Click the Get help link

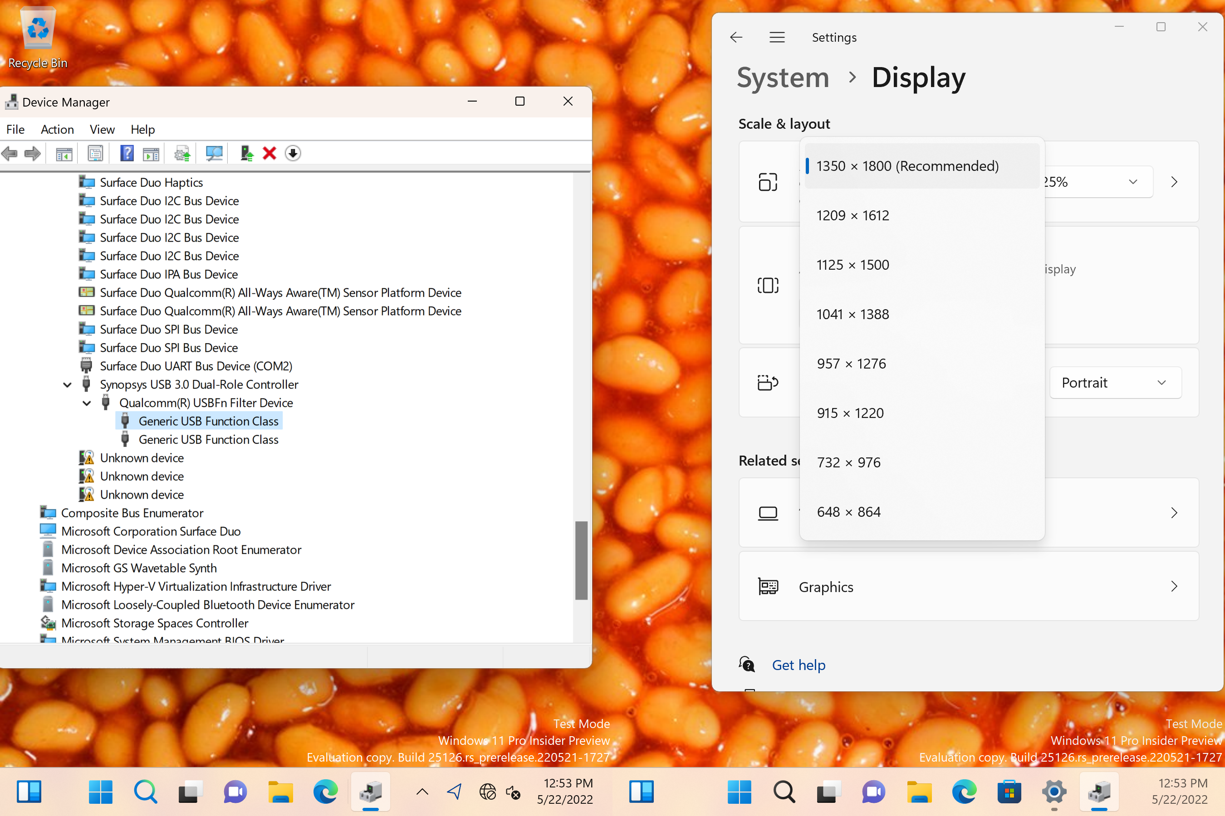[x=798, y=665]
